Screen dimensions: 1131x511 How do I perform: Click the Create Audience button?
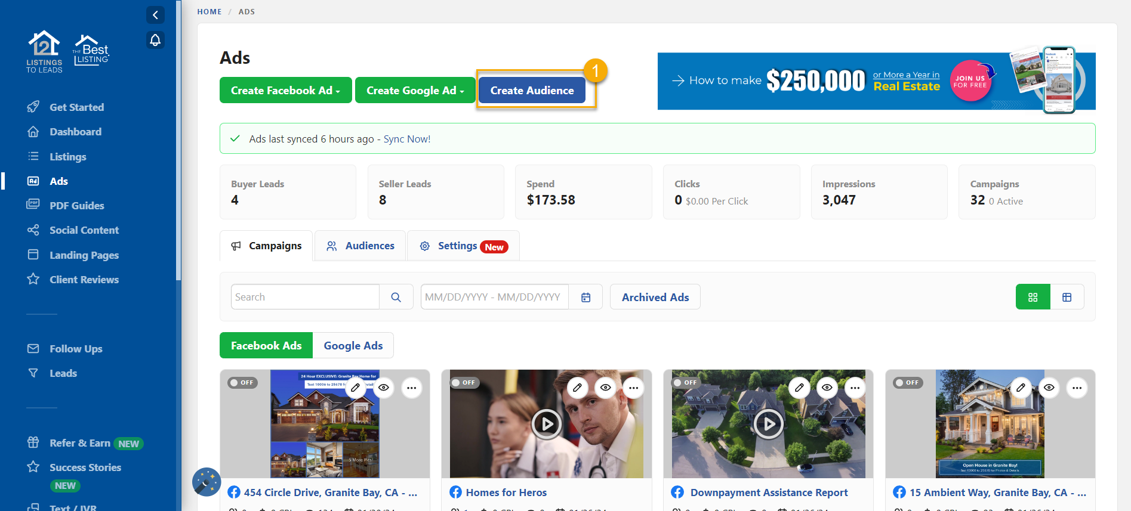(x=532, y=91)
